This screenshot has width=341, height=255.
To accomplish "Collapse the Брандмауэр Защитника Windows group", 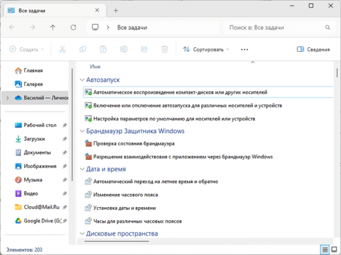I will click(x=82, y=131).
